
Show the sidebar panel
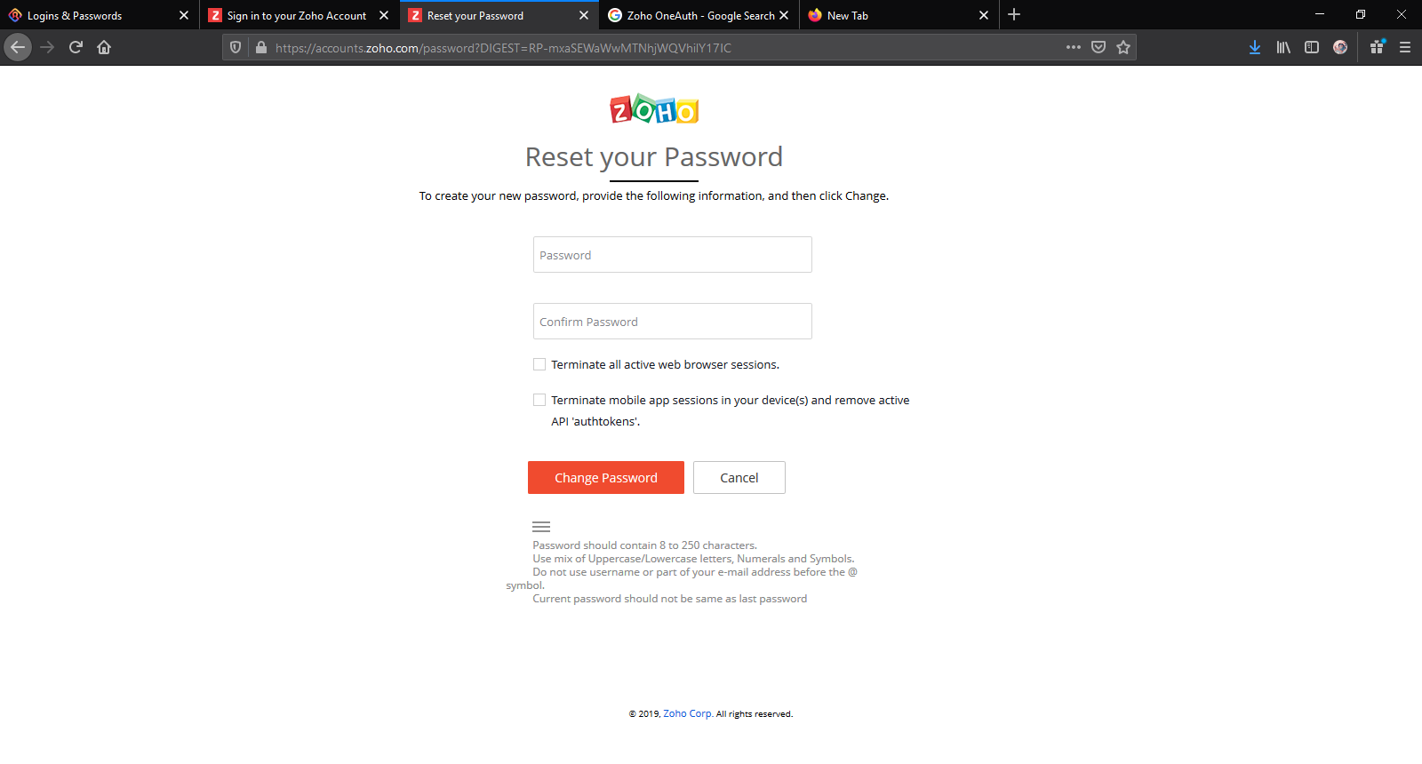tap(1312, 47)
